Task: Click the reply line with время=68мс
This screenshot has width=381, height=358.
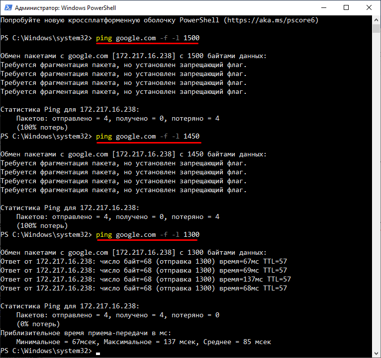Action: pos(144,288)
